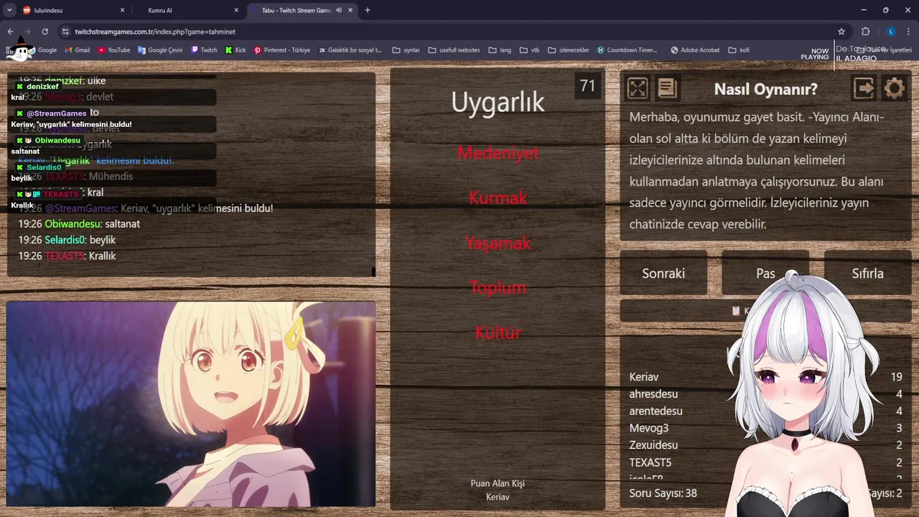This screenshot has width=919, height=517.
Task: Open Gmail bookmark
Action: point(77,50)
